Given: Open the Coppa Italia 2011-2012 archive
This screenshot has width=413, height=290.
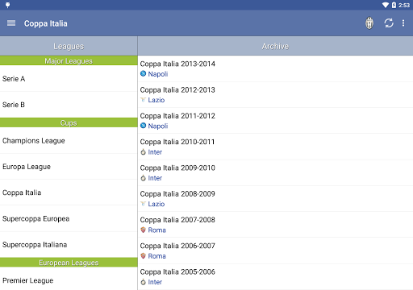Looking at the screenshot, I should pyautogui.click(x=275, y=121).
